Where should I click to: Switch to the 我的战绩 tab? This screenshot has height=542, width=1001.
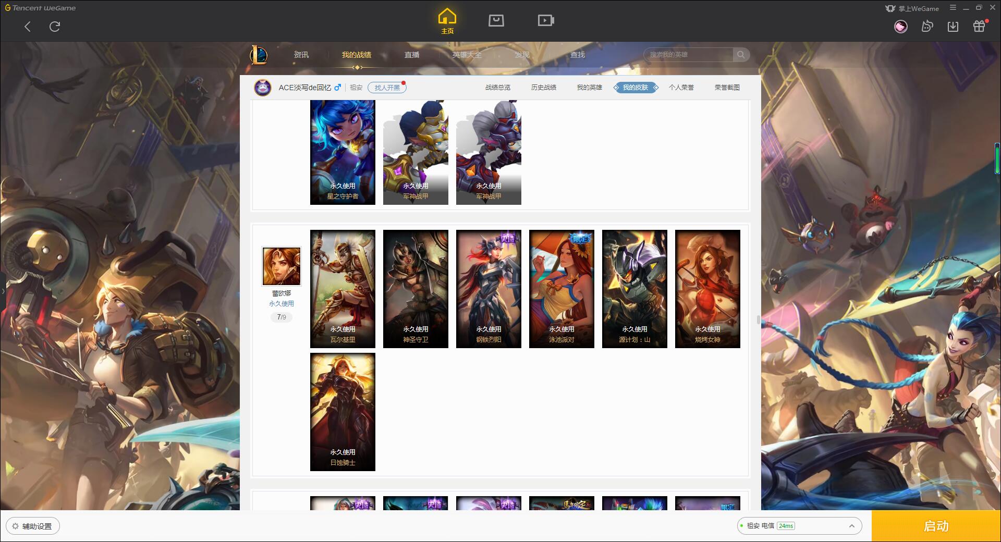pos(357,55)
